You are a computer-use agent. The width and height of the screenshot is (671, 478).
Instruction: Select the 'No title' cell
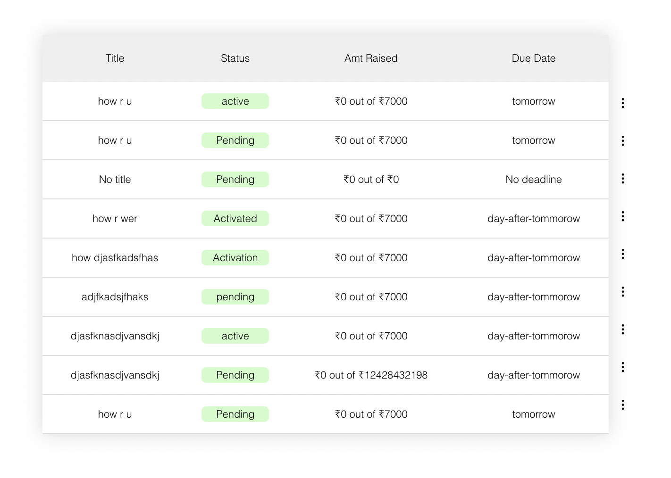[115, 179]
